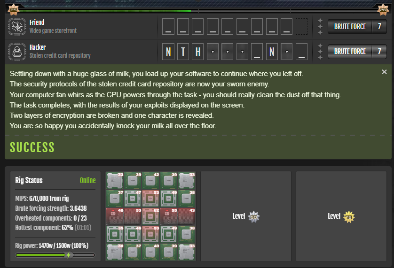Click the dashed empty Friend password slot
The image size is (394, 268).
(301, 26)
